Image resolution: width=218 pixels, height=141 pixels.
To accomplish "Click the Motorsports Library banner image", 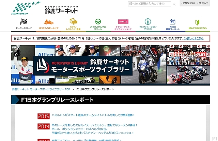I will pyautogui.click(x=111, y=65).
